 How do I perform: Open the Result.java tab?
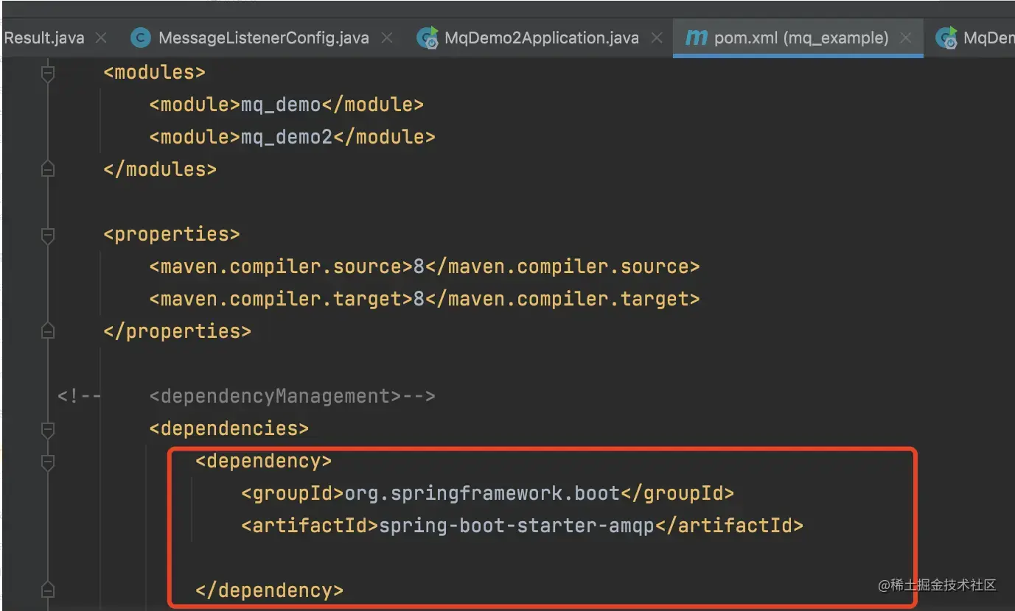coord(43,38)
